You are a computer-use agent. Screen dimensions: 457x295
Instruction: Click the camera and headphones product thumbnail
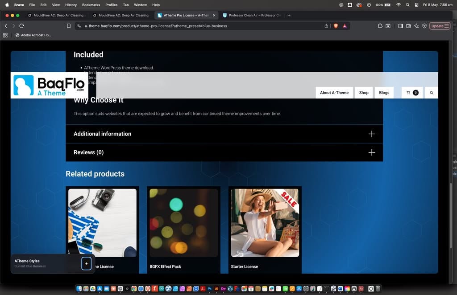point(102,223)
